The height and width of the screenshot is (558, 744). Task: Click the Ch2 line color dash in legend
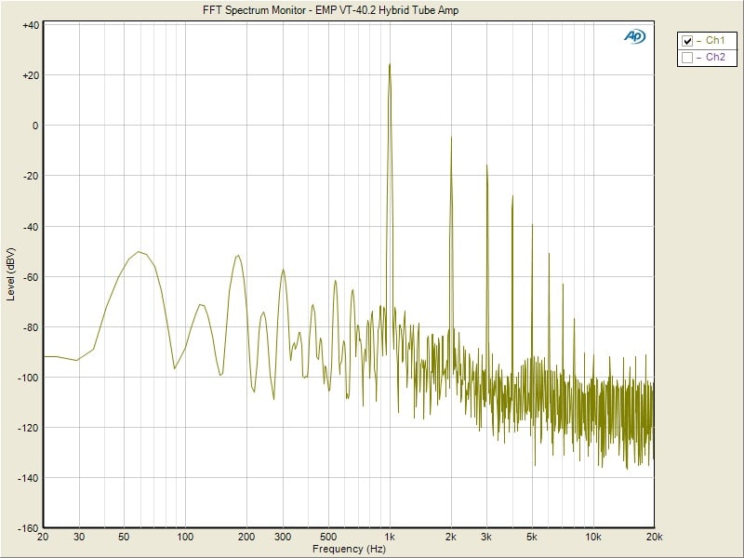[699, 58]
